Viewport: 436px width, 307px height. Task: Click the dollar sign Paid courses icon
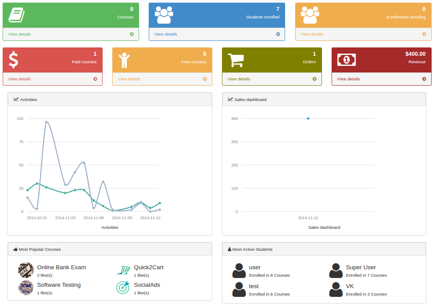(14, 60)
